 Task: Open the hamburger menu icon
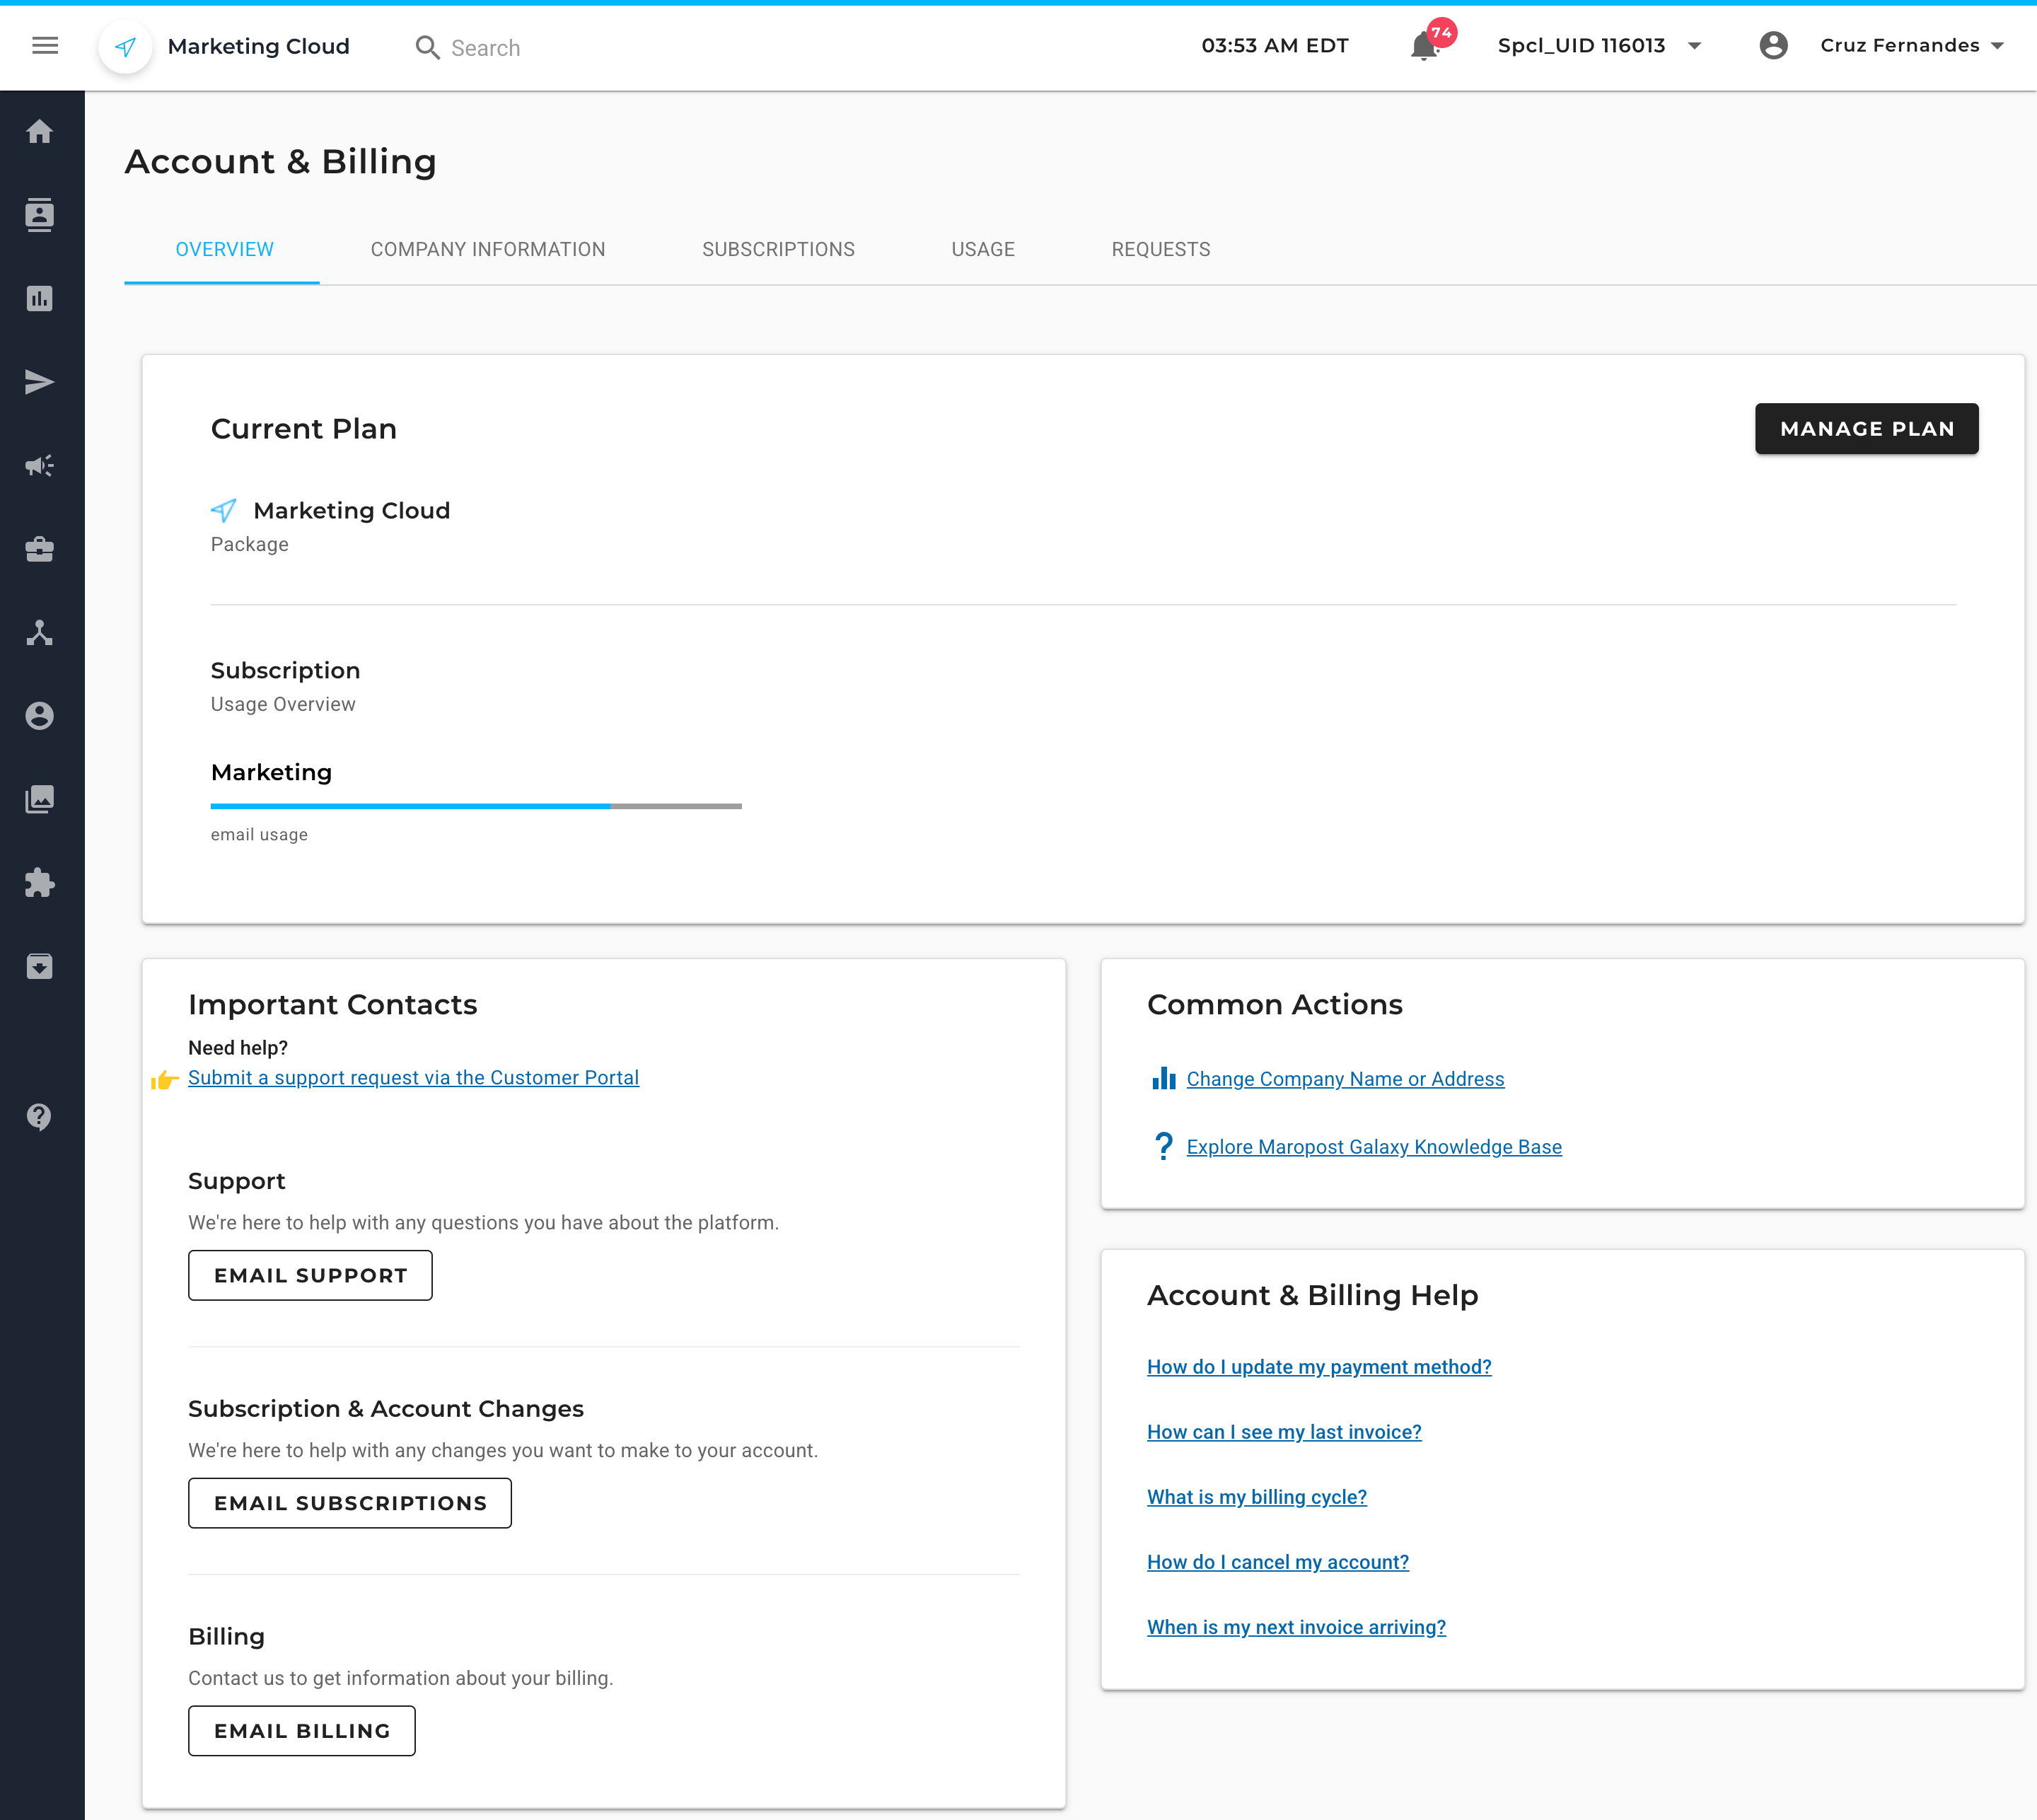pos(45,46)
